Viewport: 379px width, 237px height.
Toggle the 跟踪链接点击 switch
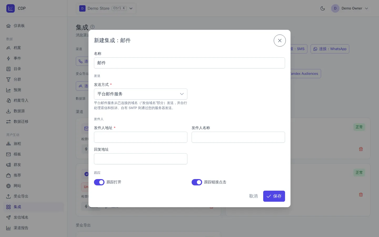click(197, 182)
